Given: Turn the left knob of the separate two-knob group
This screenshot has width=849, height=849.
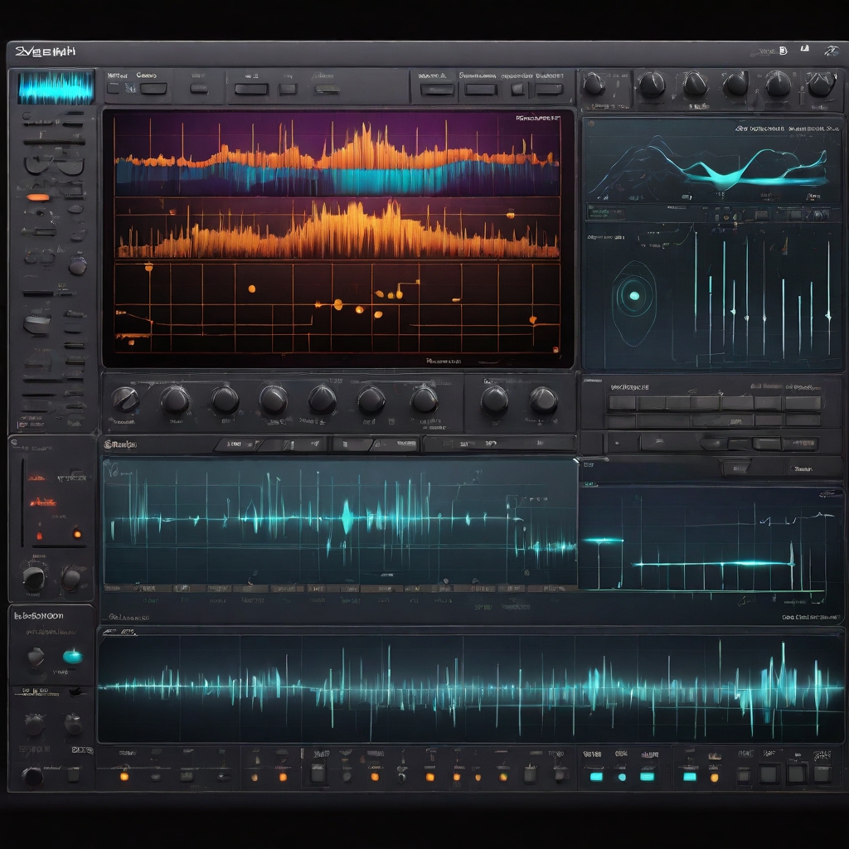Looking at the screenshot, I should (494, 400).
